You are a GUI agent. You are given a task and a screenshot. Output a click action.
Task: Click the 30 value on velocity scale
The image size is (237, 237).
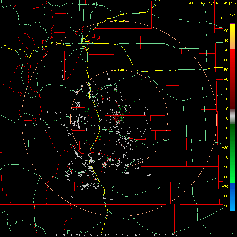(226, 89)
